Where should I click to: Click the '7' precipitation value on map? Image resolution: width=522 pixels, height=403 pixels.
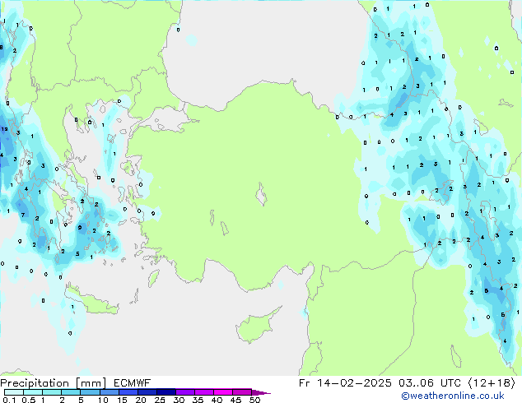pos(23,215)
